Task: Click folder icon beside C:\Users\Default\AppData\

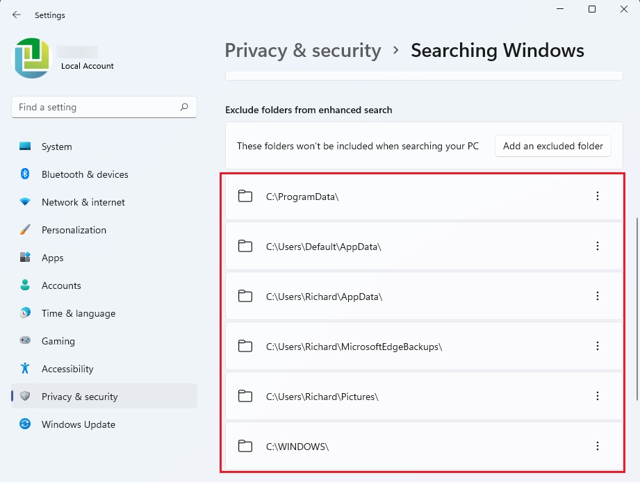Action: click(245, 246)
